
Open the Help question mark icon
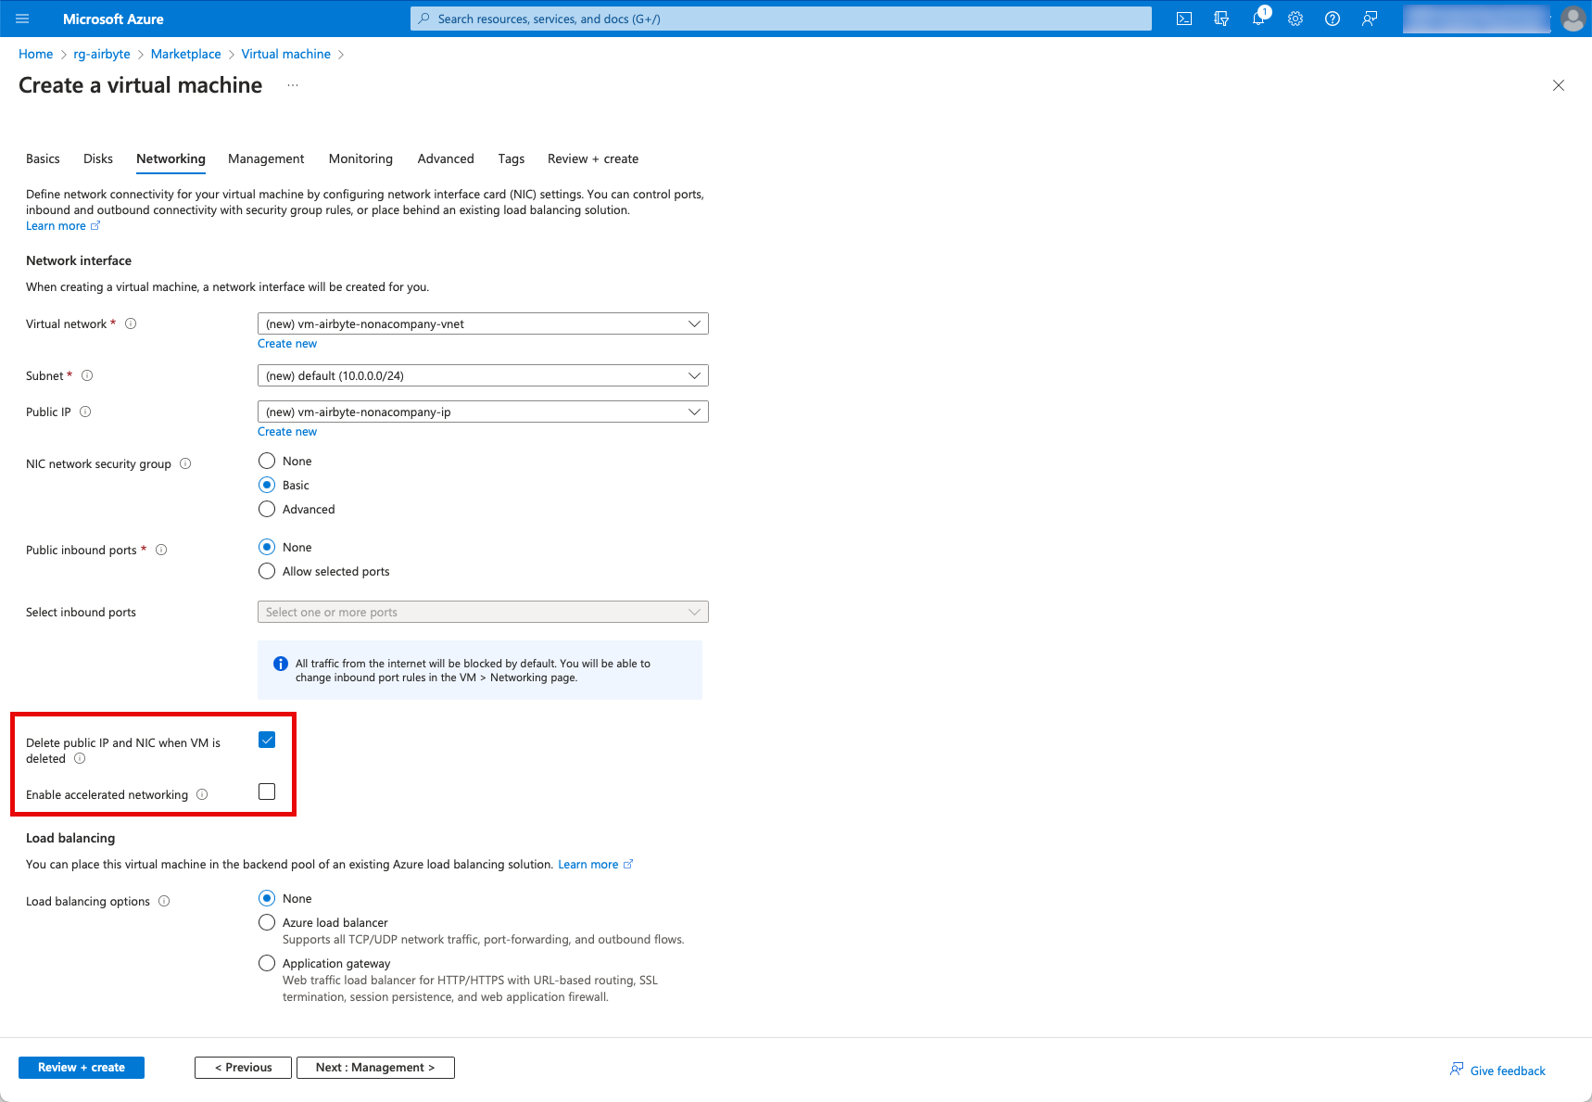(x=1333, y=19)
